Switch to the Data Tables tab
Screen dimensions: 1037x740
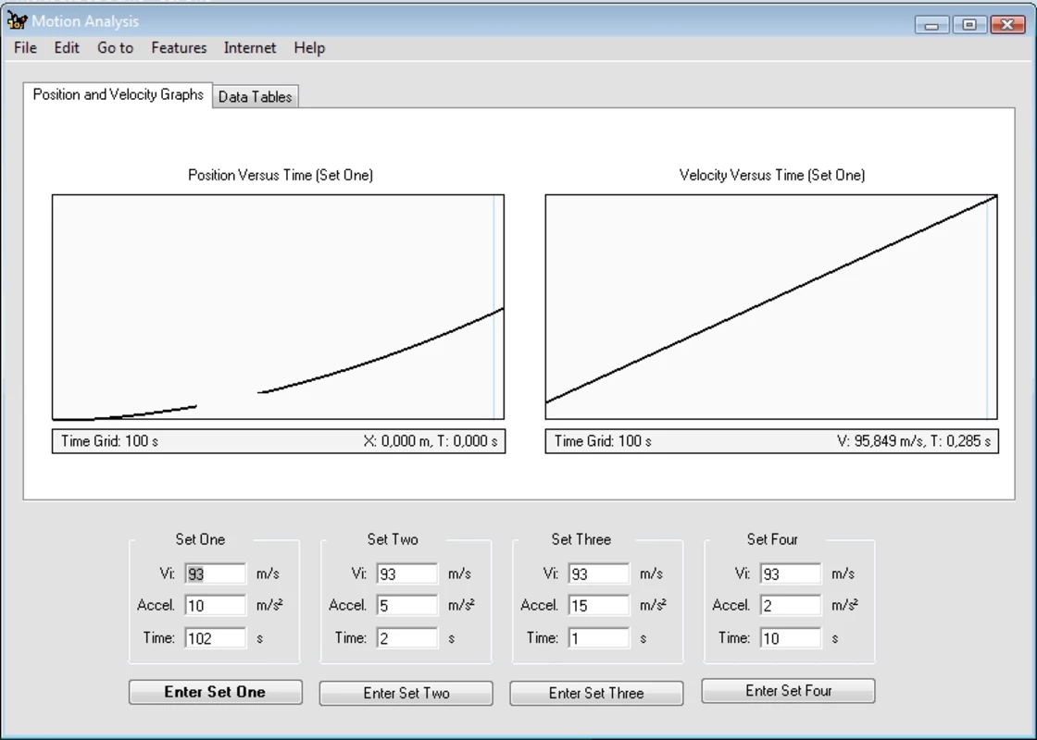tap(256, 96)
